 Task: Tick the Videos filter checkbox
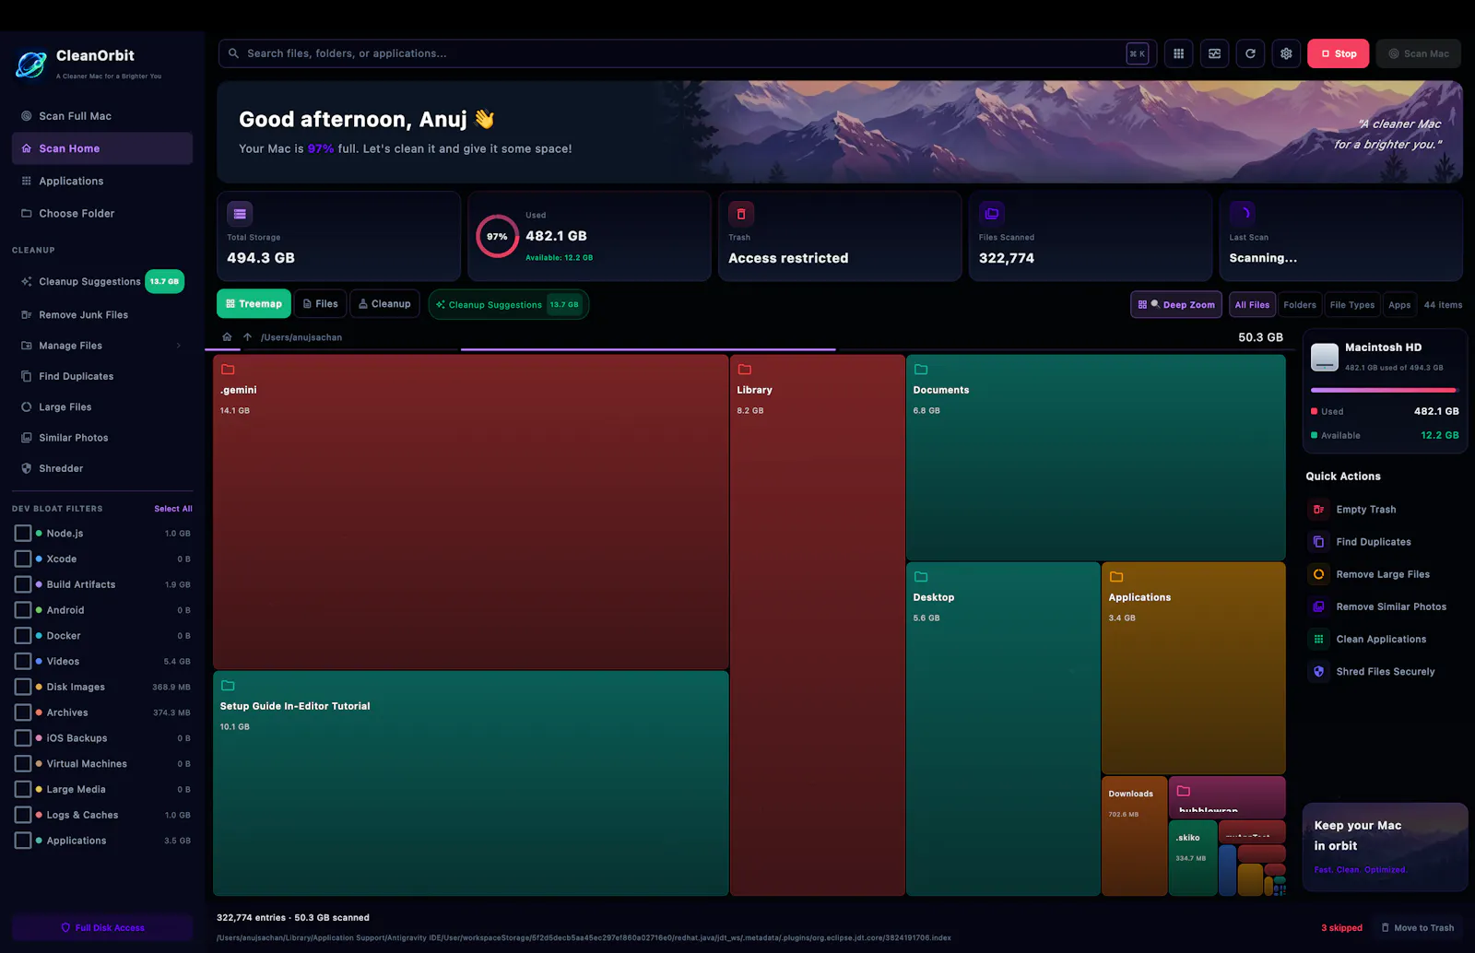(x=23, y=662)
